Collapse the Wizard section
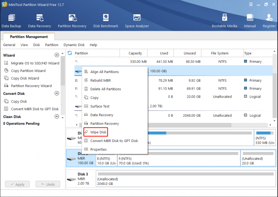 pos(57,55)
